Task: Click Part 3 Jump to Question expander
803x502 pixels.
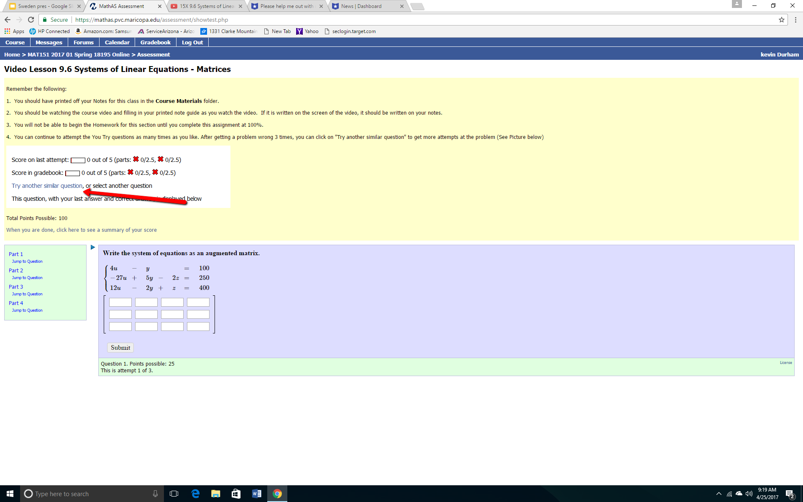Action: (27, 293)
